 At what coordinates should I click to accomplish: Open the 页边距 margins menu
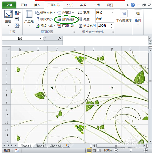click(x=29, y=18)
